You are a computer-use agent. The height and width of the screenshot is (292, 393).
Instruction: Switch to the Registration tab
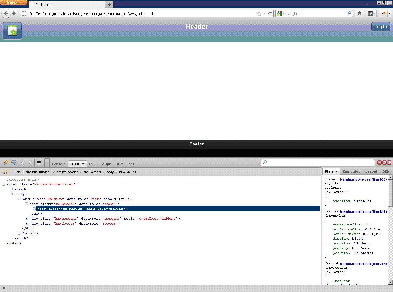point(67,5)
